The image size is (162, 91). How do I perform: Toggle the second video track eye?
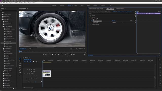[x=34, y=71]
